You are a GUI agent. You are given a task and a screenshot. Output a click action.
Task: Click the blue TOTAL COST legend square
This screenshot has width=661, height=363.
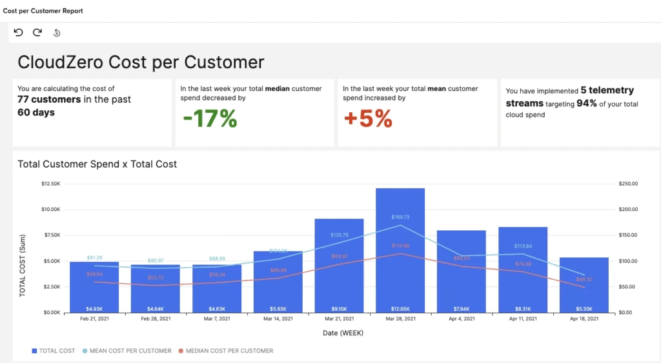coord(34,351)
